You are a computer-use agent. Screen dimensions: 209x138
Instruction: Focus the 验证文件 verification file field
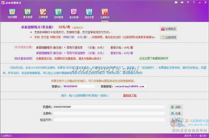(x=109, y=120)
